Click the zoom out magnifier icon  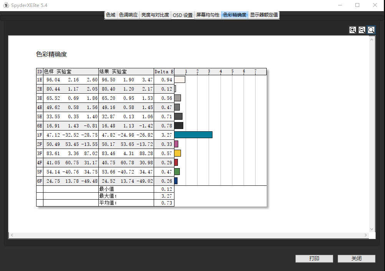pos(362,30)
